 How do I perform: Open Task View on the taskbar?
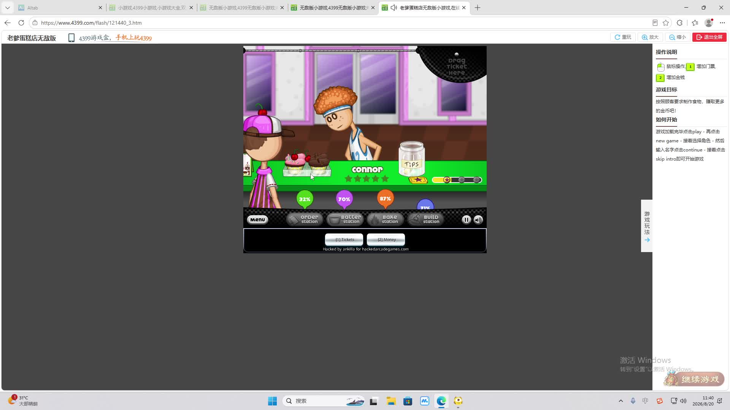(374, 401)
